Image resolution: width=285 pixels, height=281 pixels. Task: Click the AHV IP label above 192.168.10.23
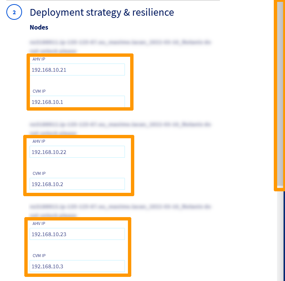pos(39,223)
